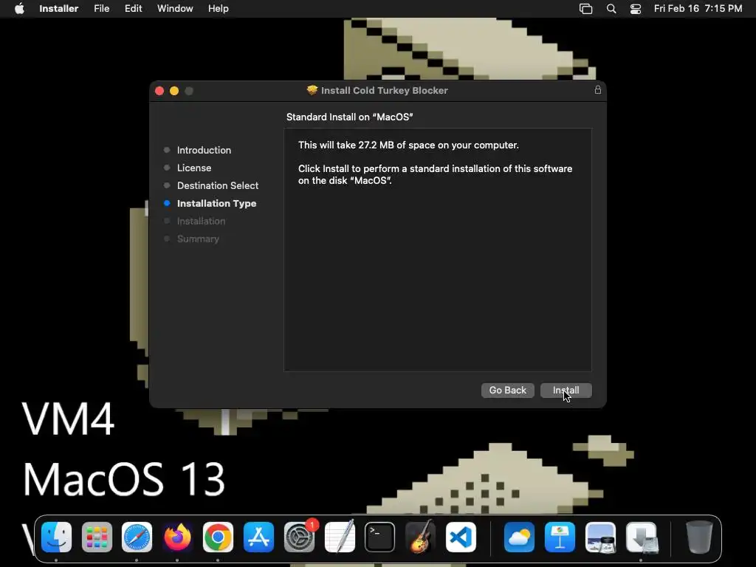
Task: Open the App Store from the Dock
Action: click(258, 537)
